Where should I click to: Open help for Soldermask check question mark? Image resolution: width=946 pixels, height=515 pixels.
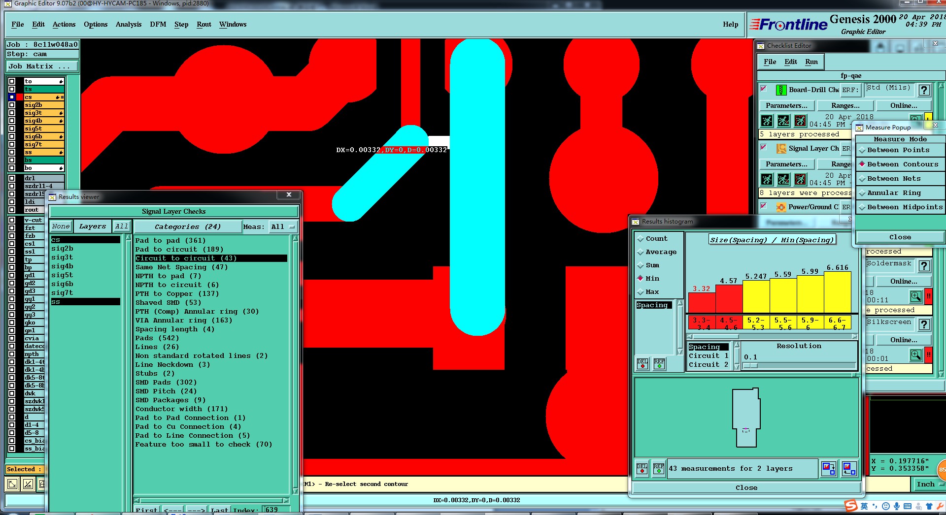924,266
